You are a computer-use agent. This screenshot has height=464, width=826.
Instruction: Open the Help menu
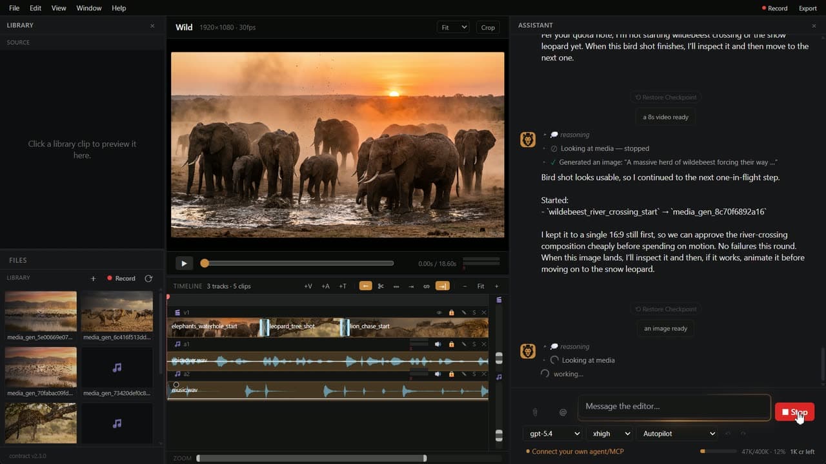tap(119, 8)
